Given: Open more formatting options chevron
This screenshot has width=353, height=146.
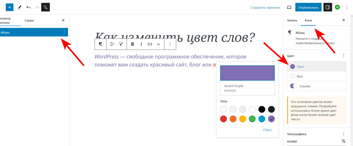Looking at the screenshot, I should click(x=159, y=44).
